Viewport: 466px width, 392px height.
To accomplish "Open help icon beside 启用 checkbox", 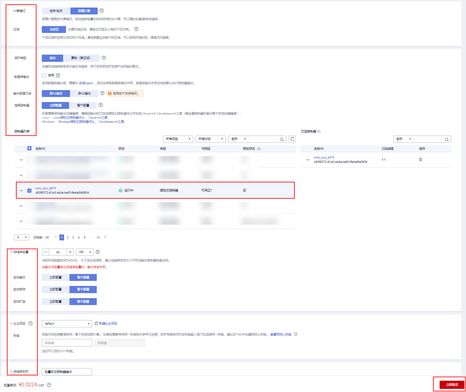I will pos(58,75).
